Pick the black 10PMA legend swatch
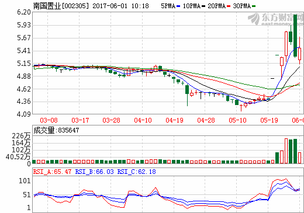 pos(203,6)
